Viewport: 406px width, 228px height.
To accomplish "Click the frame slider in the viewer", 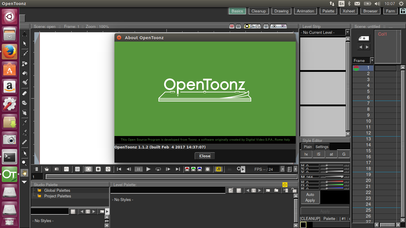I will pyautogui.click(x=171, y=176).
